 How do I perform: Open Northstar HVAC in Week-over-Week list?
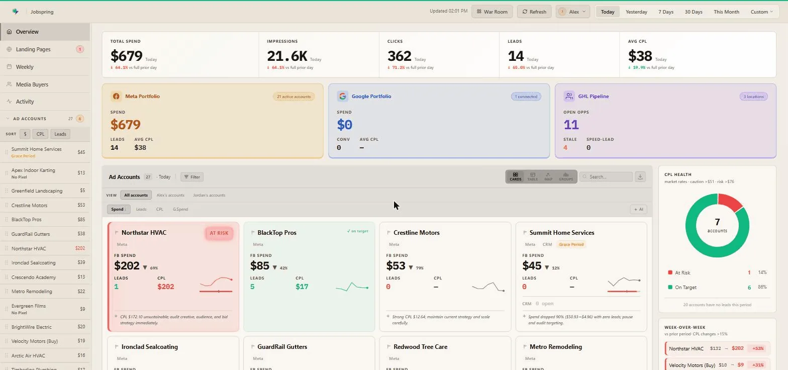[718, 348]
